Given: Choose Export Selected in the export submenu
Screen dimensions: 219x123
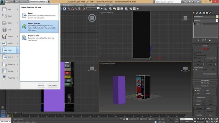Looking at the screenshot, I should coord(39,27).
